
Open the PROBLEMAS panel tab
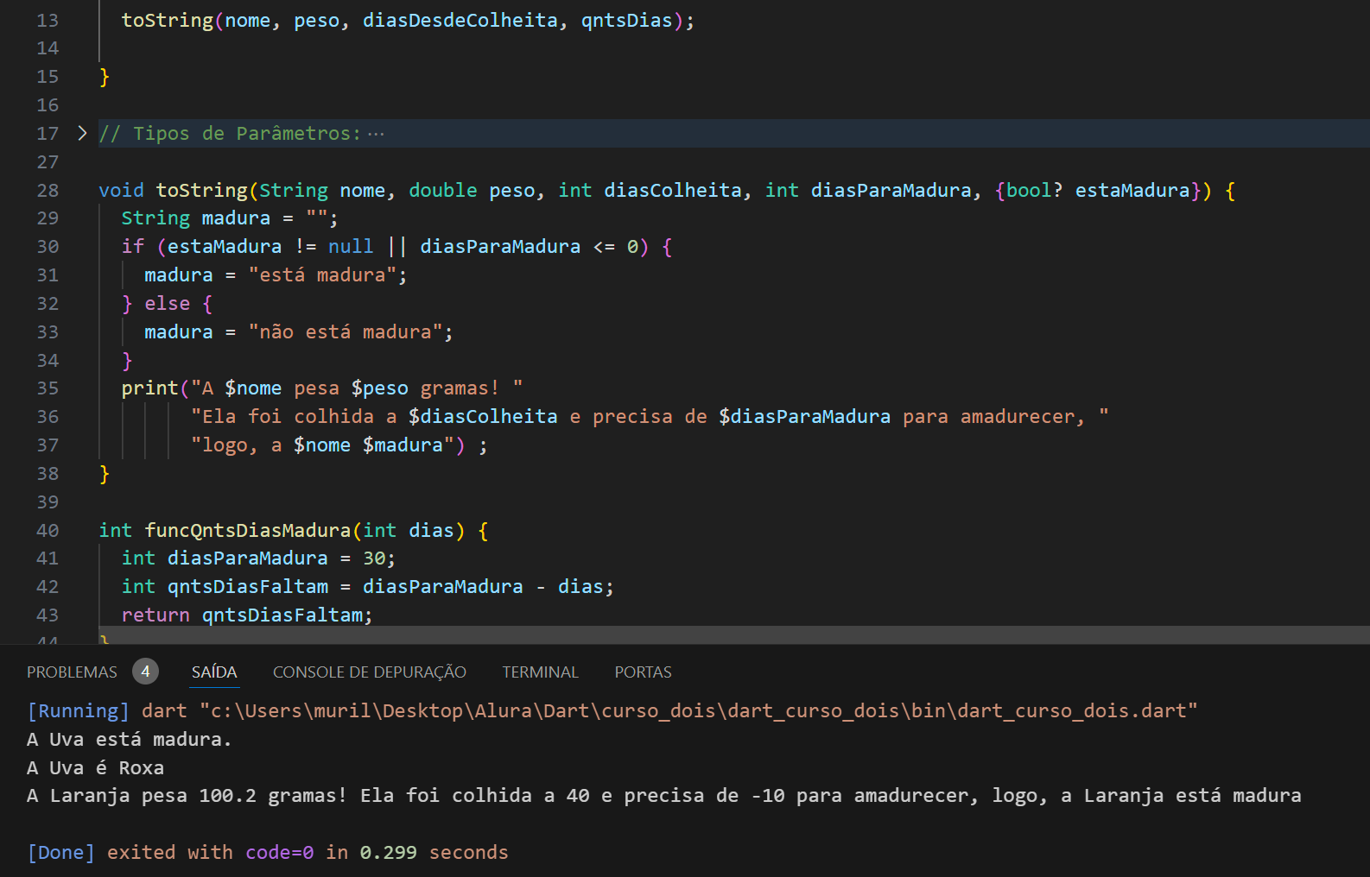point(72,672)
